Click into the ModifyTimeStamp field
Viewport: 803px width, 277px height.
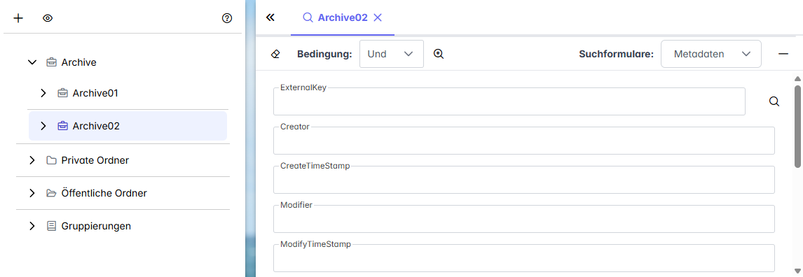[524, 258]
